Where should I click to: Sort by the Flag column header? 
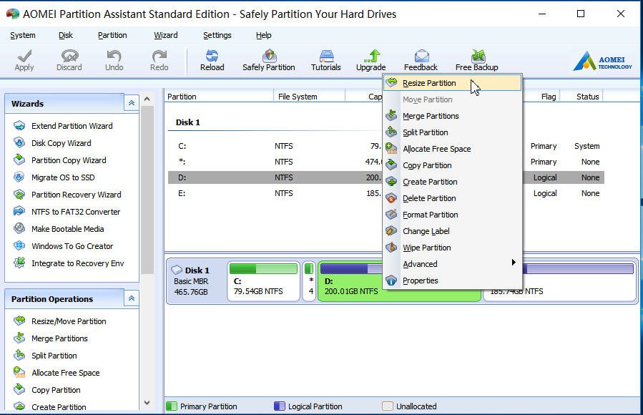point(549,97)
